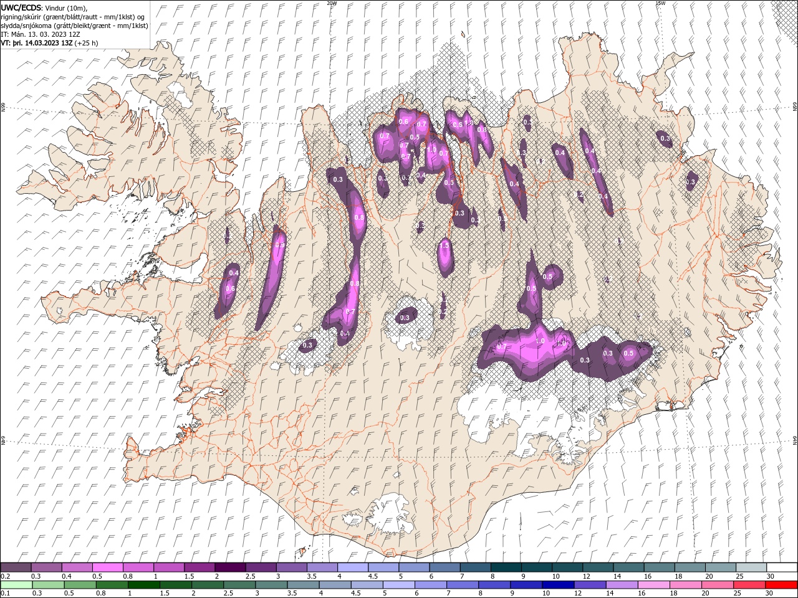Image resolution: width=798 pixels, height=598 pixels.
Task: Click the 15W longitude label
Action: coord(660,2)
